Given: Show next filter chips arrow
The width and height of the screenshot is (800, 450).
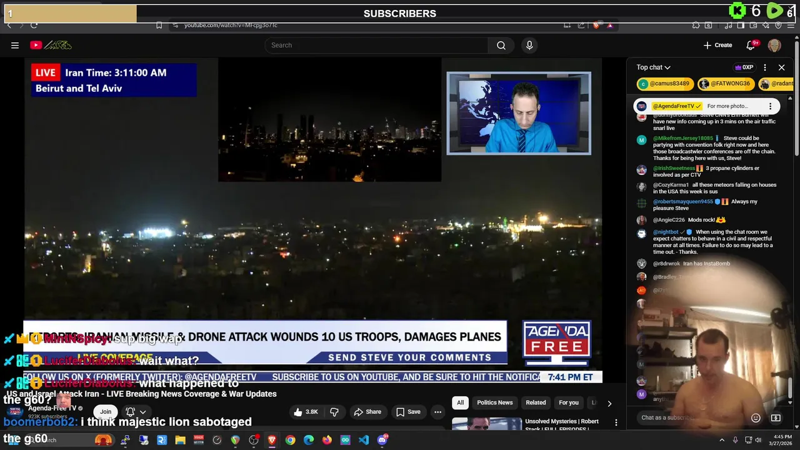Looking at the screenshot, I should [609, 403].
